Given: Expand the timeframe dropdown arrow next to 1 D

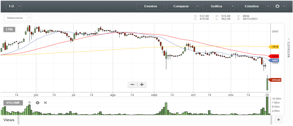Looking at the screenshot, I should click(x=20, y=6).
